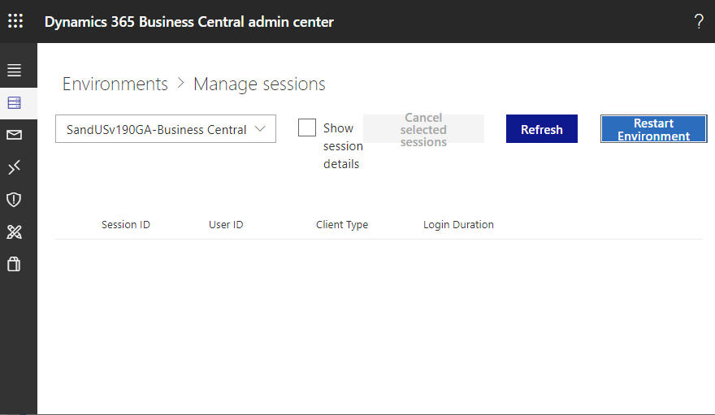Open the telemetry arrows icon in sidebar
The height and width of the screenshot is (415, 715).
(x=14, y=167)
